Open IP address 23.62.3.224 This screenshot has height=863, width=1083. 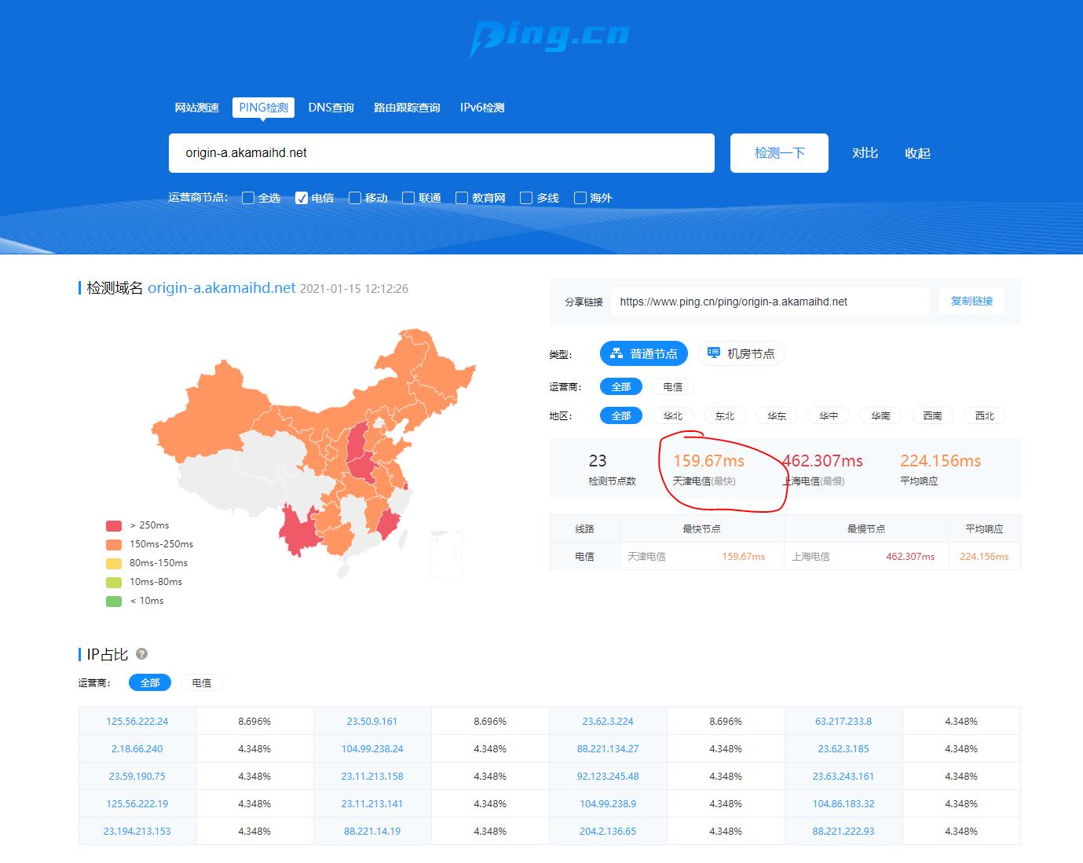tap(608, 721)
